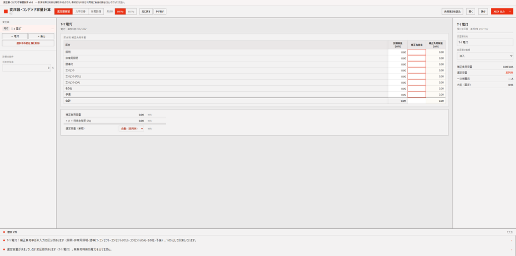This screenshot has width=516, height=256.
Task: Click the arrow on the first warning message
Action: click(511, 240)
